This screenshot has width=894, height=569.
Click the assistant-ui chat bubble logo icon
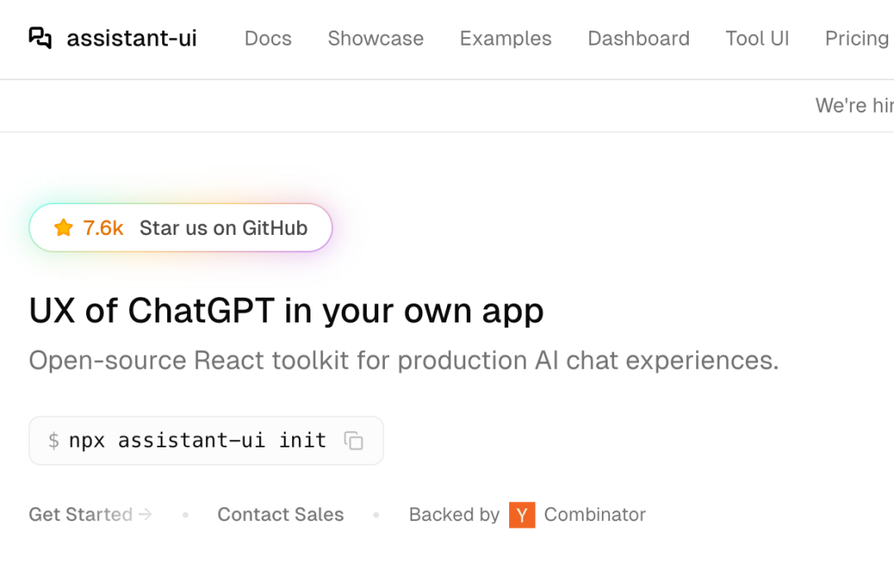pyautogui.click(x=40, y=38)
